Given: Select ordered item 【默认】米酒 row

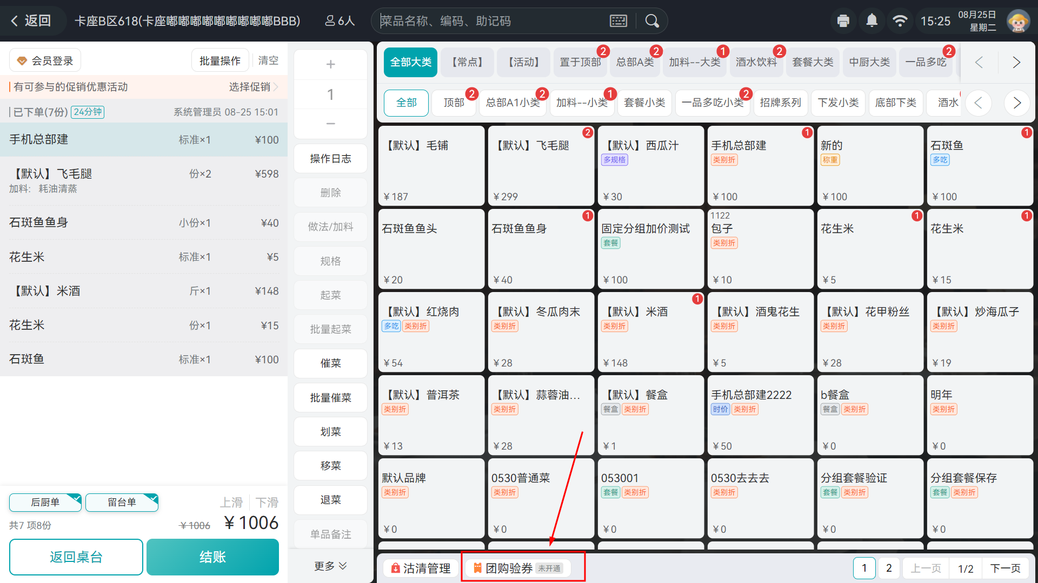Looking at the screenshot, I should [x=144, y=291].
